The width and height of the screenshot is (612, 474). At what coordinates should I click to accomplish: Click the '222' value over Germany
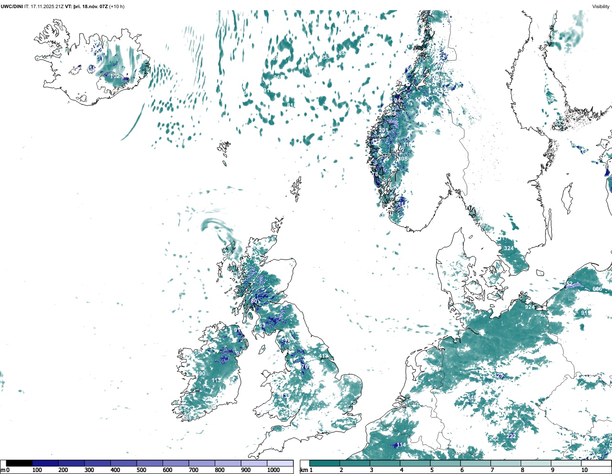[x=511, y=436]
